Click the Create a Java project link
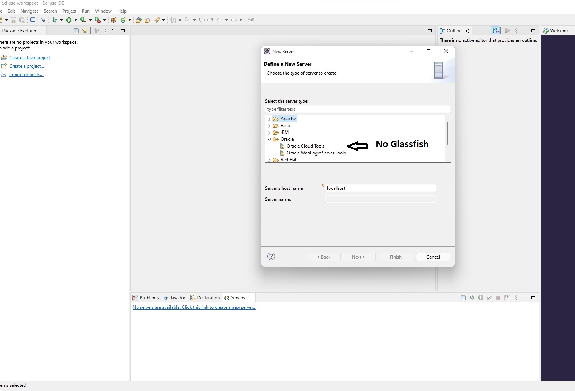This screenshot has width=575, height=391. tap(30, 58)
